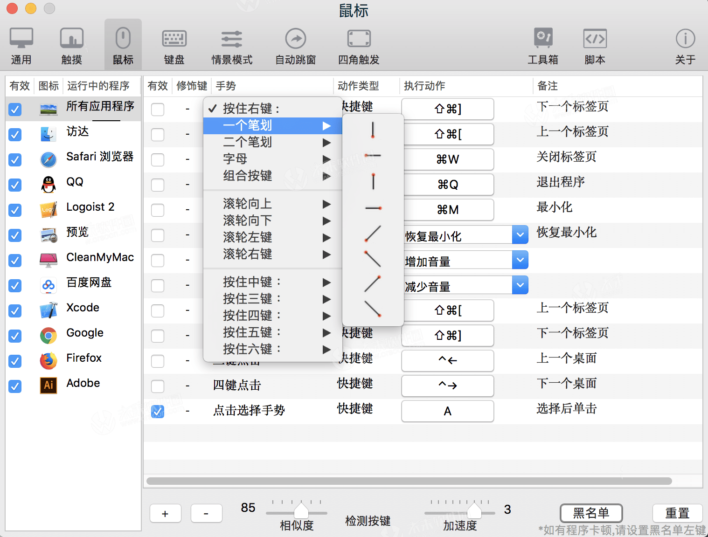Select Xcode in the application list
This screenshot has width=708, height=537.
pos(82,307)
